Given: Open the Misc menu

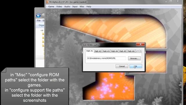Looking at the screenshot, I should tap(82, 6).
